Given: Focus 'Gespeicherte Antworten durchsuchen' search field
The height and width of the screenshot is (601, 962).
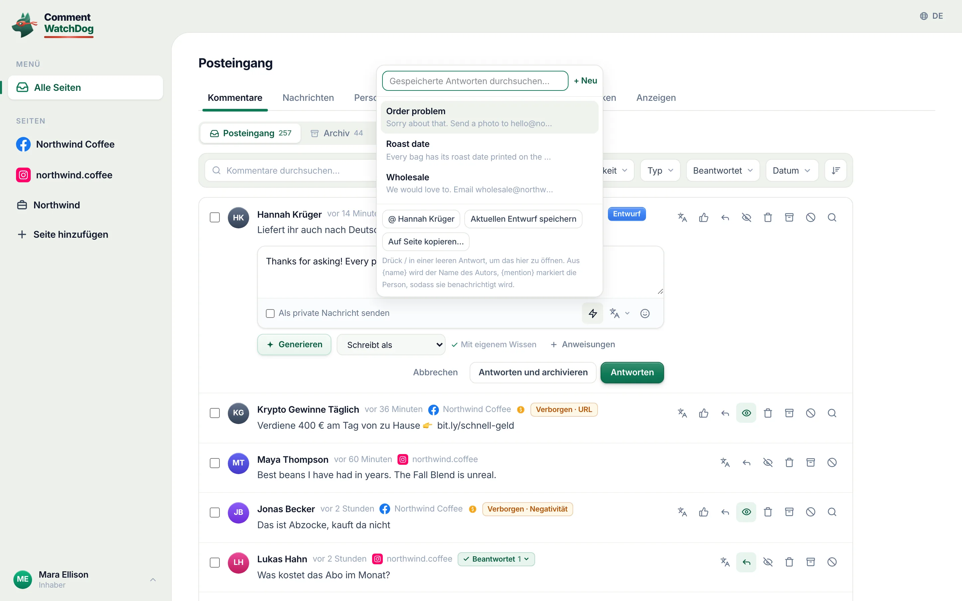Looking at the screenshot, I should pos(475,81).
